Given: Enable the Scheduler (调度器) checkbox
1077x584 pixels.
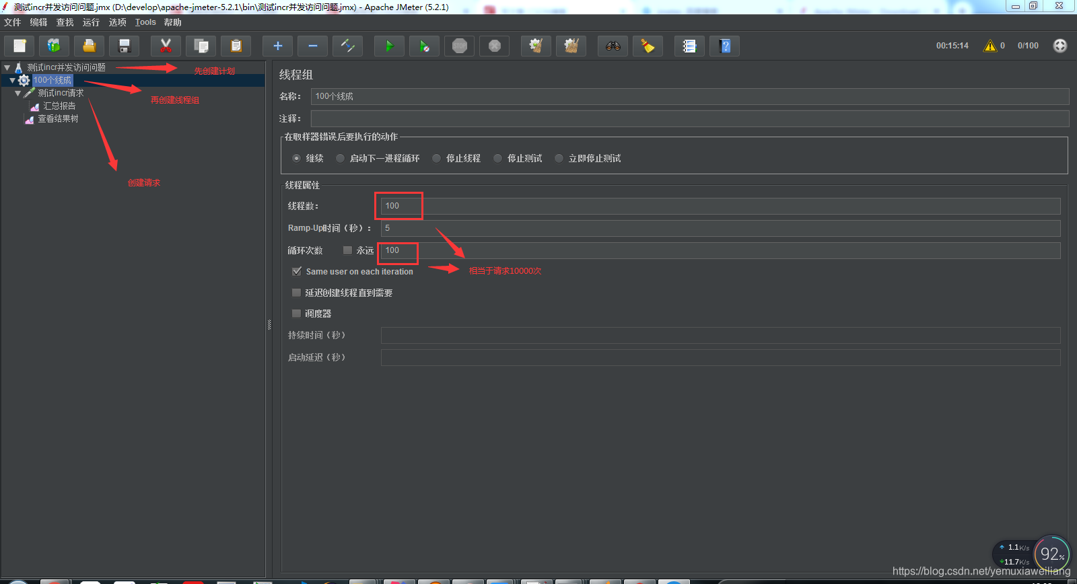Looking at the screenshot, I should tap(296, 314).
